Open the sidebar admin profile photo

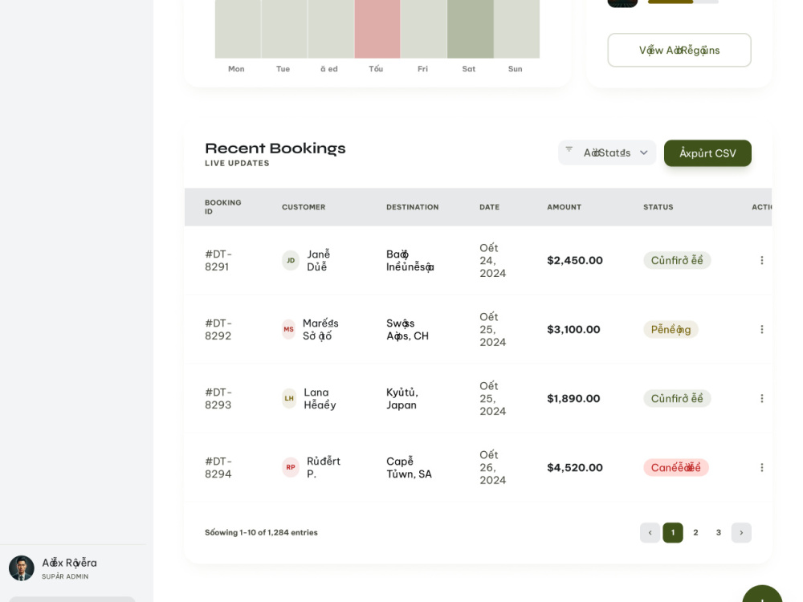point(22,568)
